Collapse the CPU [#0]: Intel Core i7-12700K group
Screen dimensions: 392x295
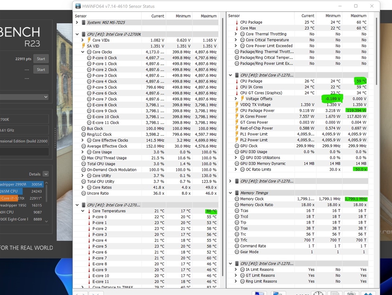click(77, 34)
